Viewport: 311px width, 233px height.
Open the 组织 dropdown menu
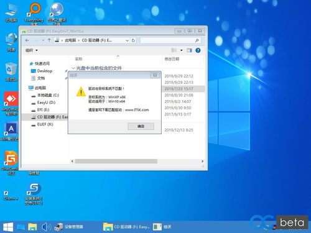pos(31,50)
